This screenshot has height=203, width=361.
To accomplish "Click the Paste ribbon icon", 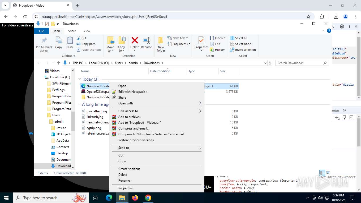I will click(70, 43).
